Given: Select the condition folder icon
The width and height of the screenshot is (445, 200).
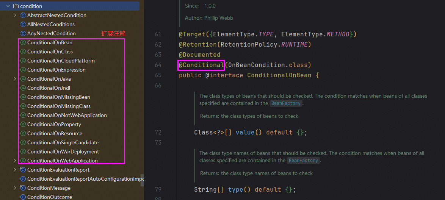Looking at the screenshot, I should 16,6.
